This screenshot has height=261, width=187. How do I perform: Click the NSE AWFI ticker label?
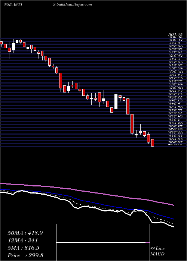coord(13,4)
